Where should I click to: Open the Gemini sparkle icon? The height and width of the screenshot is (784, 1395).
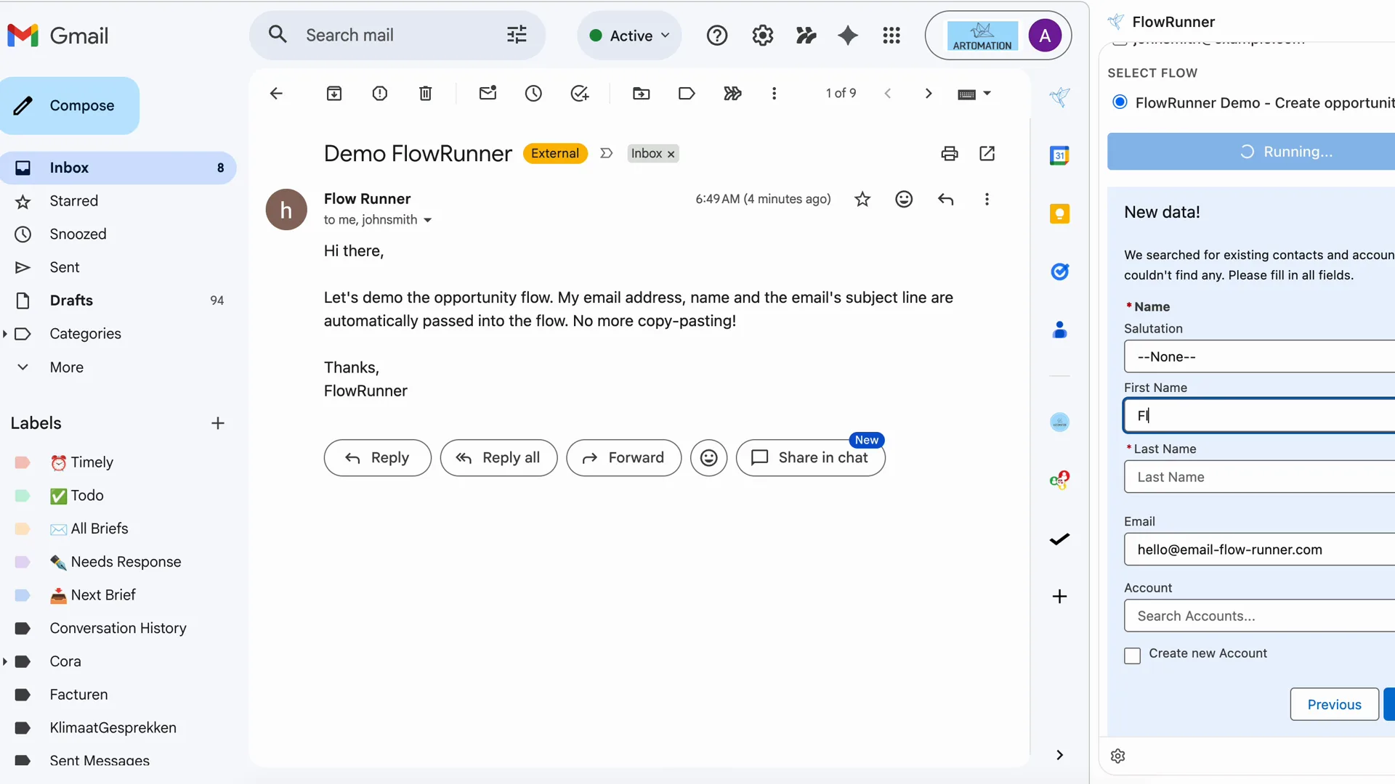pos(848,35)
